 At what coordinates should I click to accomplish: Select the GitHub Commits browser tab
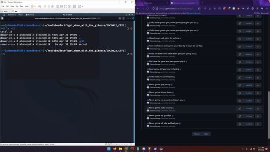[x=184, y=3]
